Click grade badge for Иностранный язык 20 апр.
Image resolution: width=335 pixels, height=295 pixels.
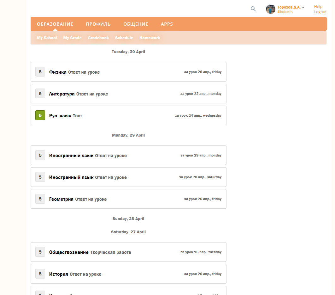click(x=40, y=177)
